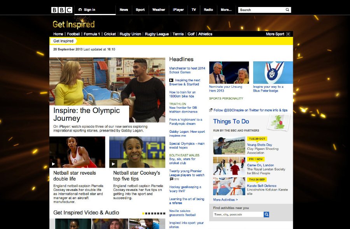The width and height of the screenshot is (350, 229).
Task: Select Formula 1 in the sport navigation
Action: click(92, 34)
